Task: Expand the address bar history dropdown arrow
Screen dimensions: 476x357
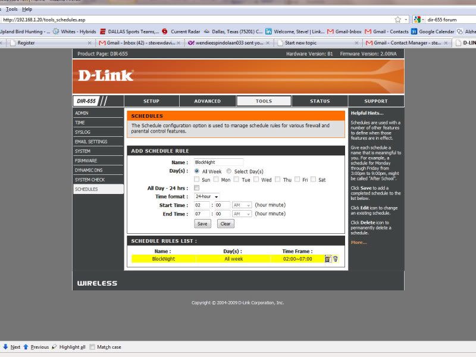Action: coord(406,20)
